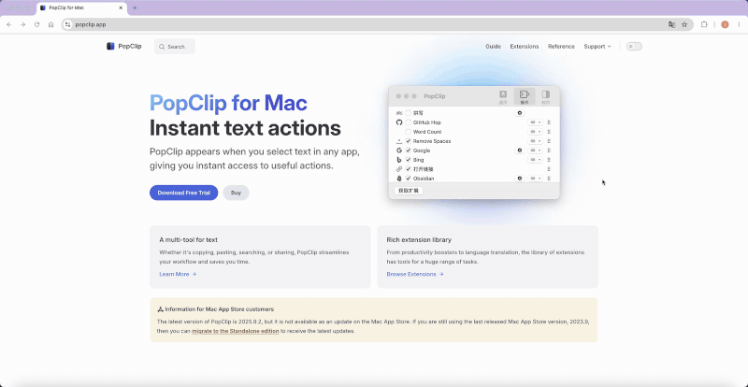
Task: Check the GitHub Hop checkbox
Action: pyautogui.click(x=409, y=122)
